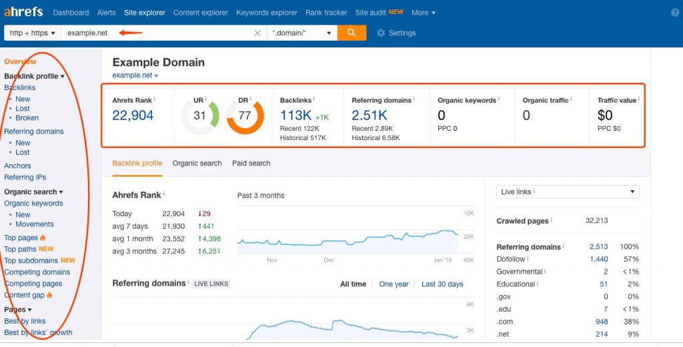
Task: Click the info icon beside Governmental
Action: (545, 271)
